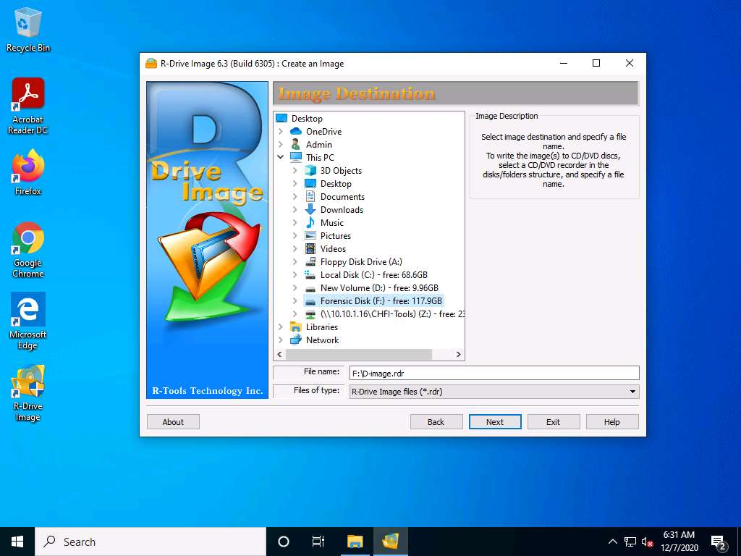The width and height of the screenshot is (741, 556).
Task: Select the Videos label in tree
Action: point(333,249)
